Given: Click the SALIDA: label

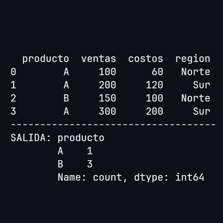Looking at the screenshot, I should pos(31,138).
